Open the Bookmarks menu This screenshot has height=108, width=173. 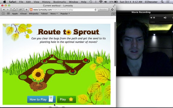point(59,2)
